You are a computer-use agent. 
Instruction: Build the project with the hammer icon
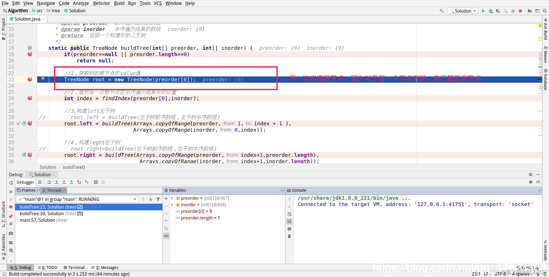click(x=442, y=11)
